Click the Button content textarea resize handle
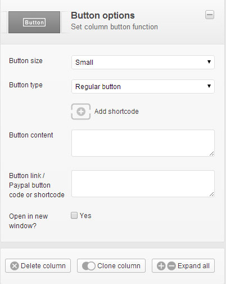 coord(211,154)
